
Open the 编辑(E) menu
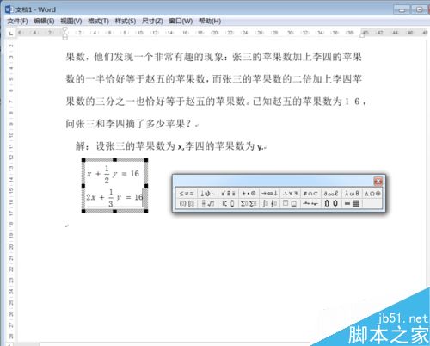pyautogui.click(x=44, y=21)
